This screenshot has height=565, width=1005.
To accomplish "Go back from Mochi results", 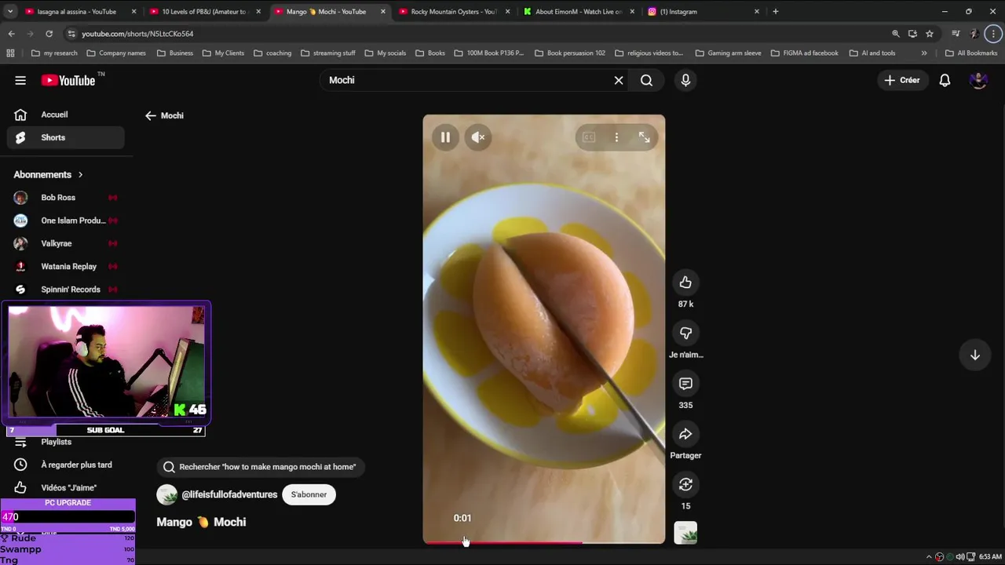I will (x=151, y=115).
